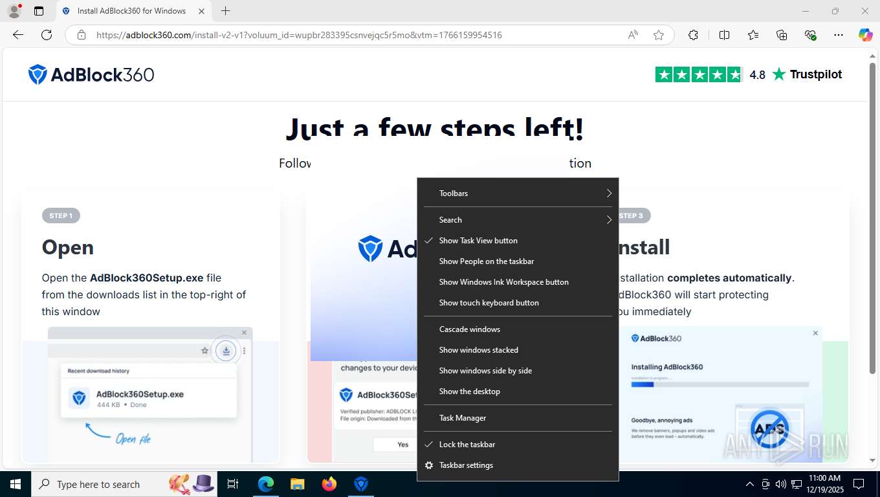Open File Explorer from taskbar
Screen dimensions: 880x497
click(297, 484)
